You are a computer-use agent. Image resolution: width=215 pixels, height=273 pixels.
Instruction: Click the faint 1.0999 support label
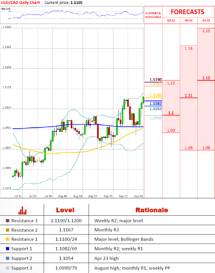156,118
